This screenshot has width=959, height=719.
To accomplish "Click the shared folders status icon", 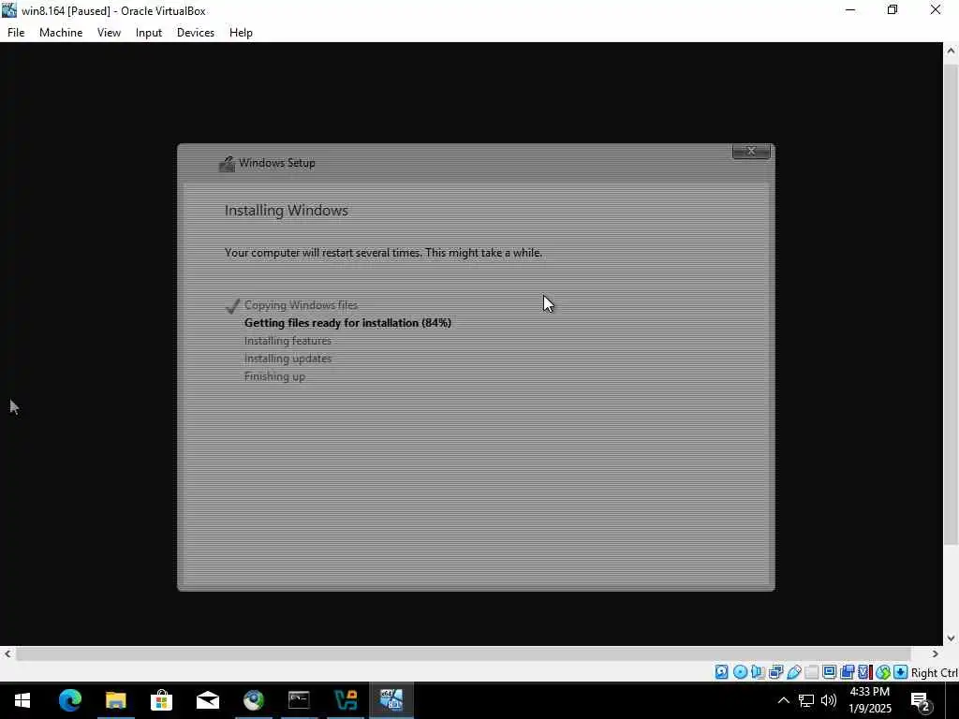I will (x=812, y=672).
